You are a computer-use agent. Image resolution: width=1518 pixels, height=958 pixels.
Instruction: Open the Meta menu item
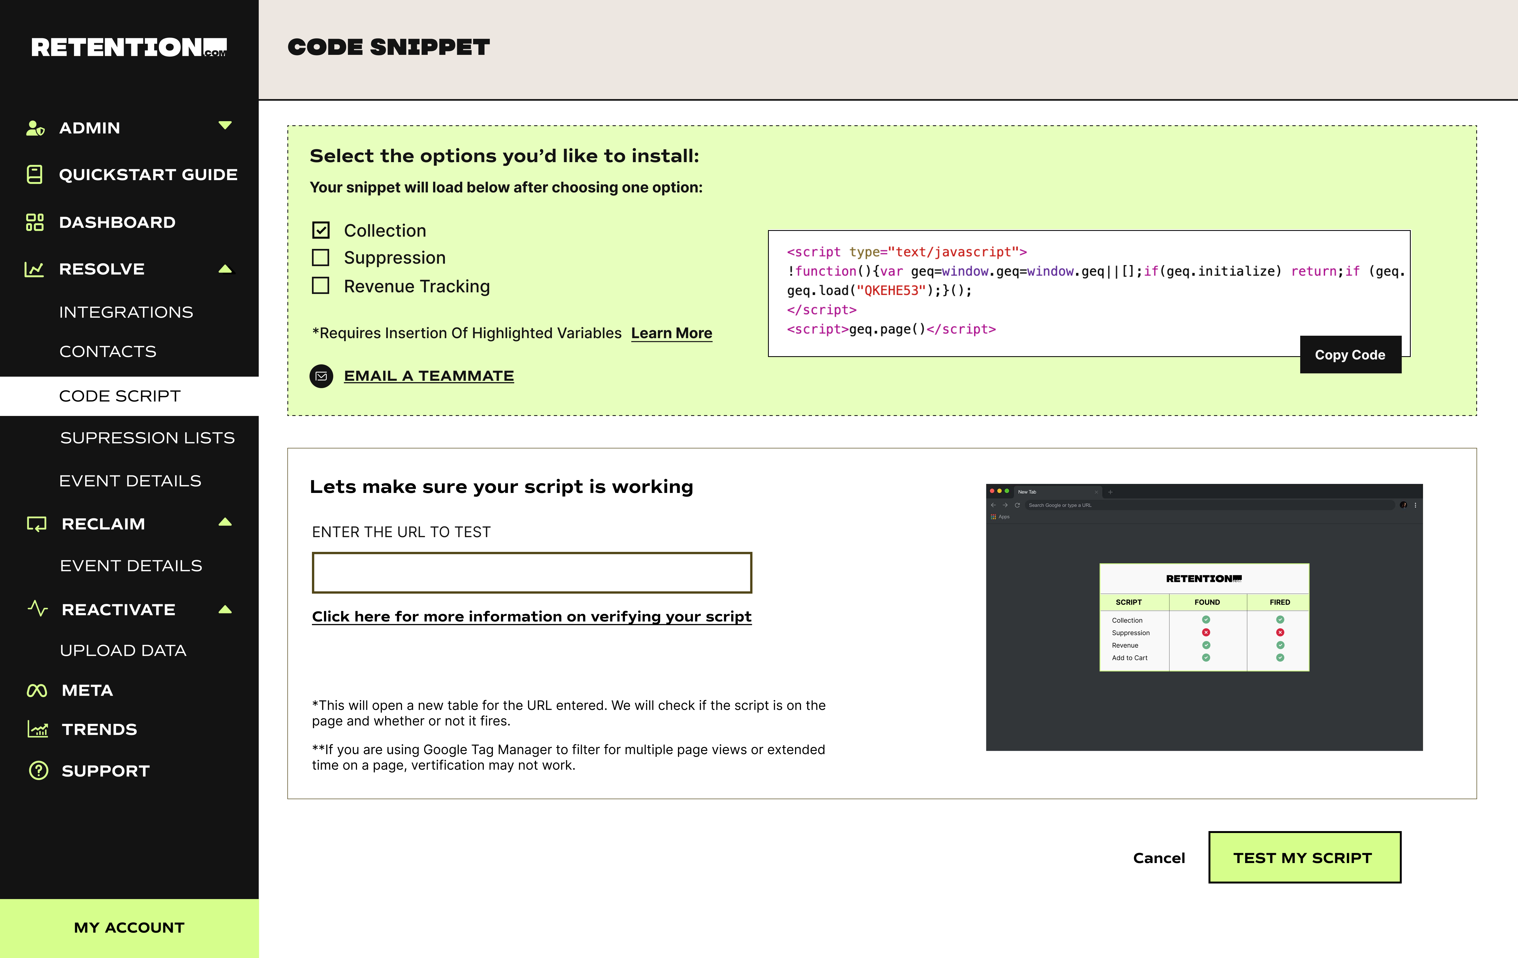click(88, 691)
